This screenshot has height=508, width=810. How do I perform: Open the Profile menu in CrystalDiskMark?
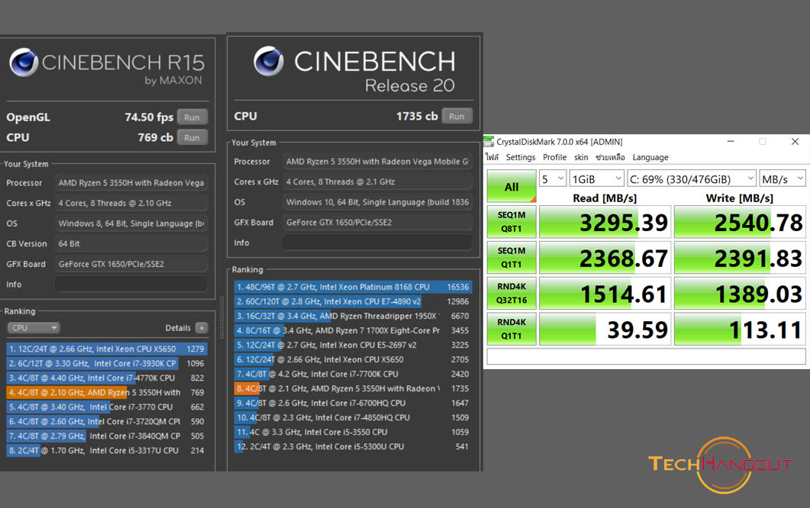[x=554, y=157]
